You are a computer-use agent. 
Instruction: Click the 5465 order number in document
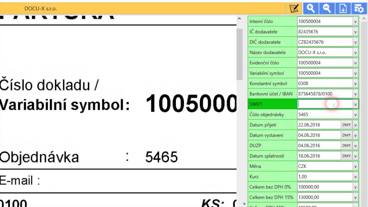point(162,157)
